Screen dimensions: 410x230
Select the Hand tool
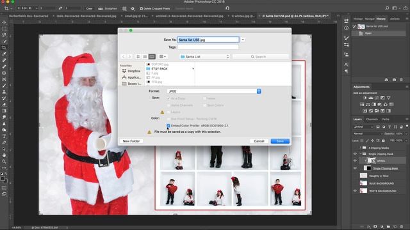(4, 155)
